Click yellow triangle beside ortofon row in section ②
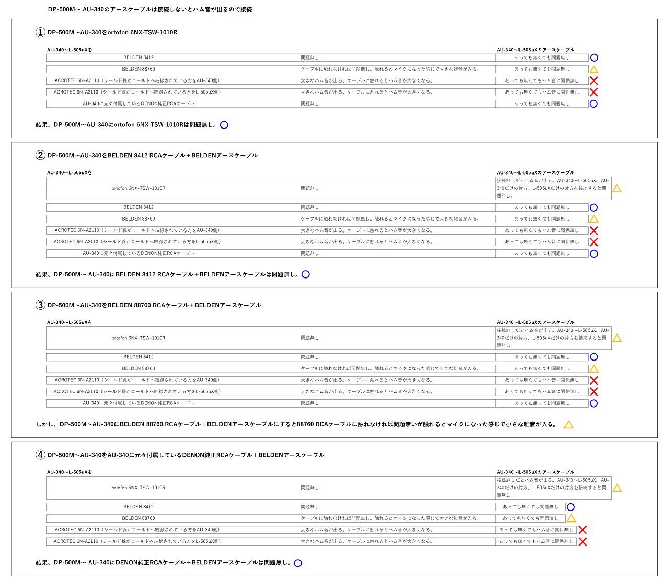This screenshot has height=580, width=669. [617, 189]
